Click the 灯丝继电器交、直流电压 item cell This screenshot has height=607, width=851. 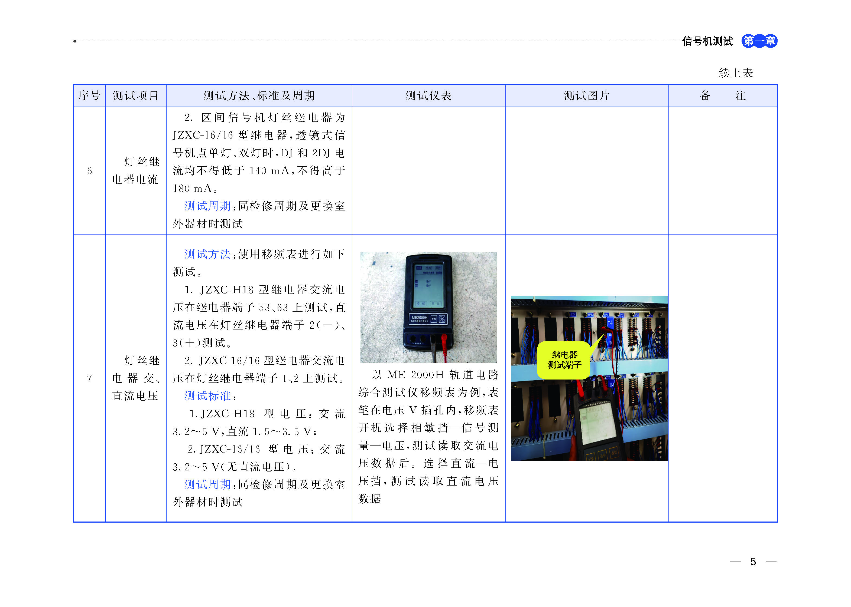tap(135, 378)
